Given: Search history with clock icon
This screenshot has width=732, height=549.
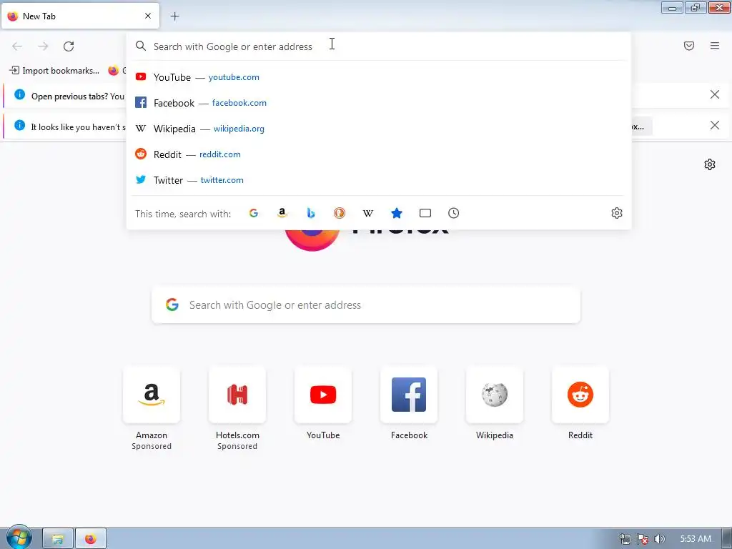Looking at the screenshot, I should 454,213.
